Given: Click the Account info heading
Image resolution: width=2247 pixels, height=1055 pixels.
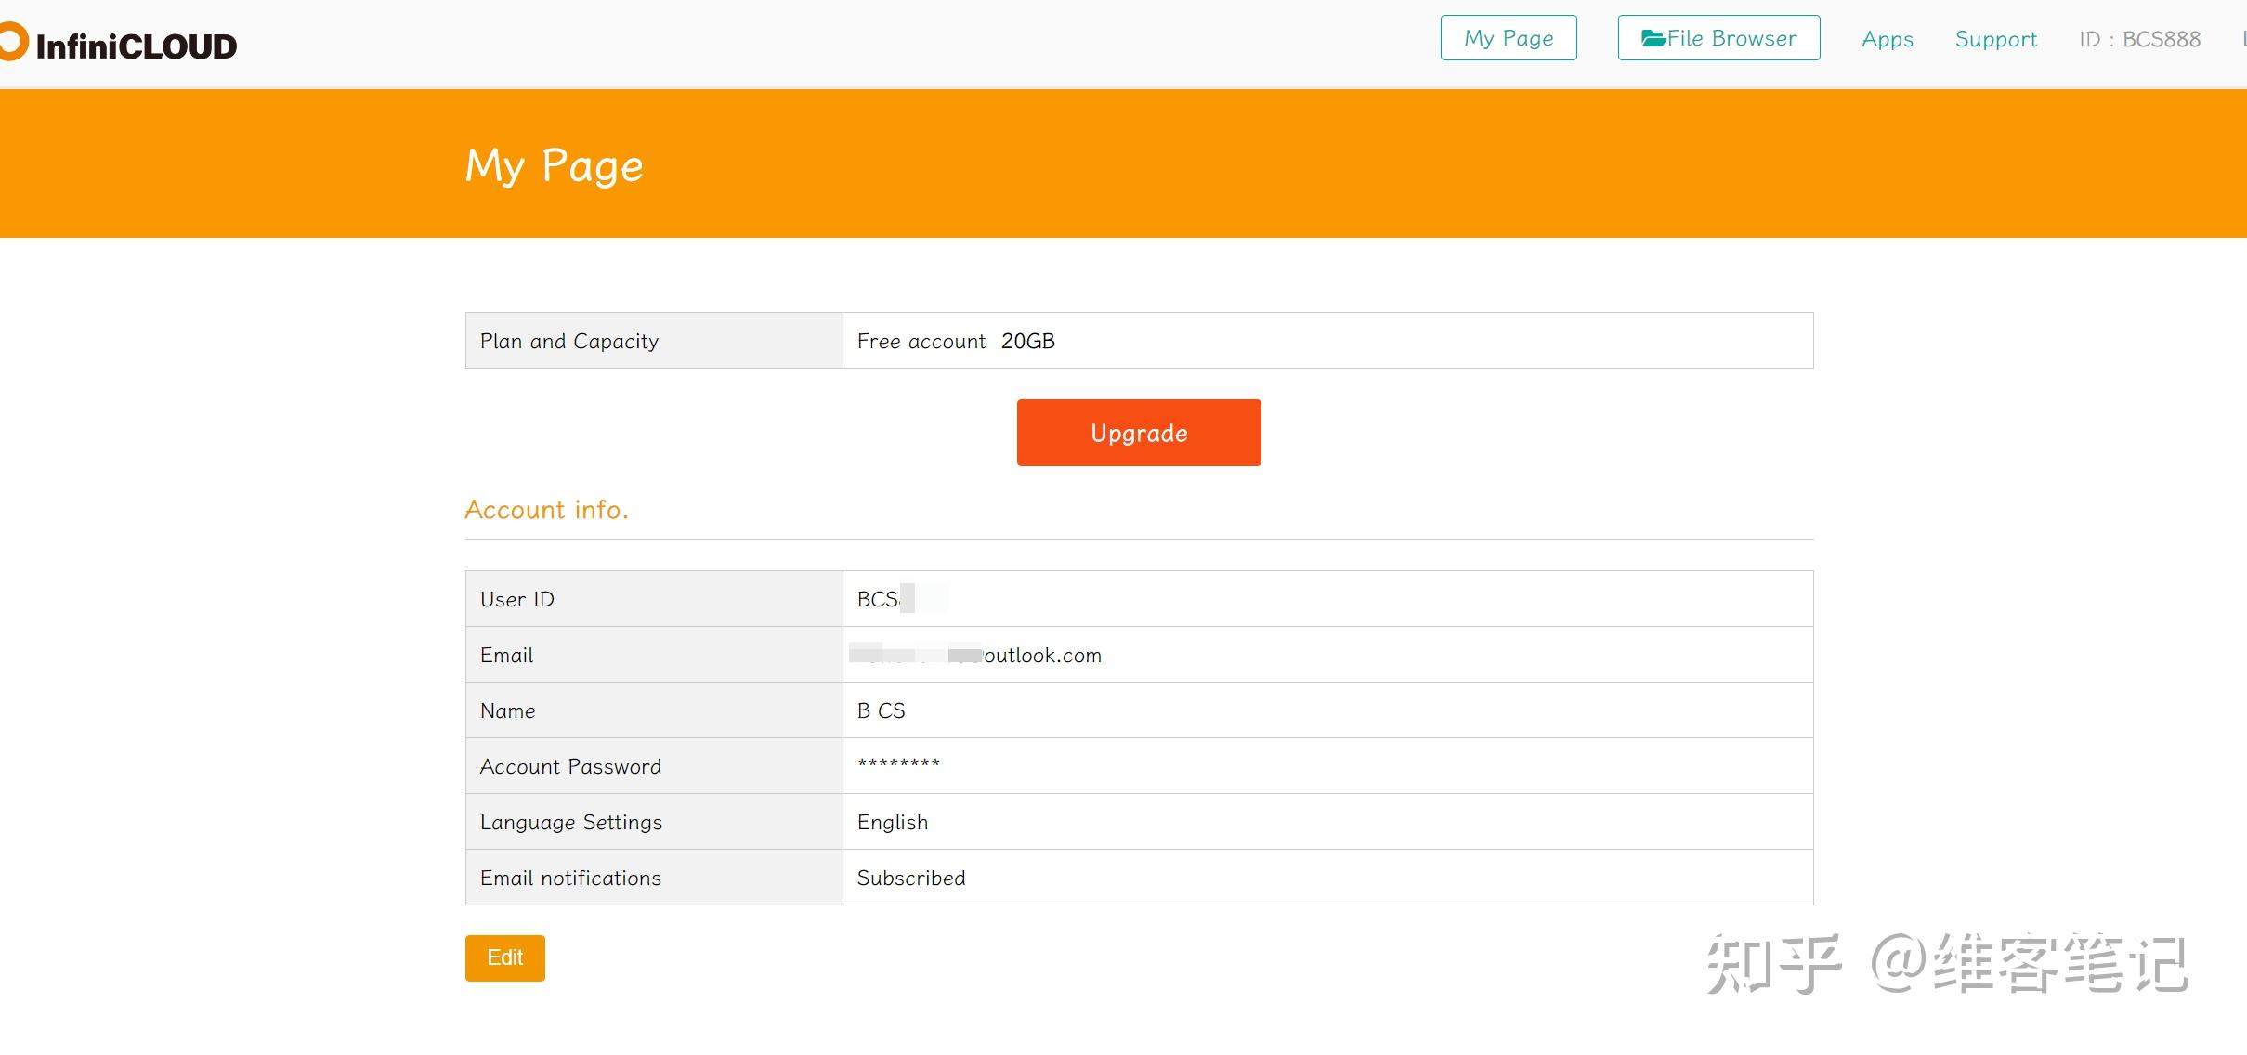Looking at the screenshot, I should click(x=546, y=510).
